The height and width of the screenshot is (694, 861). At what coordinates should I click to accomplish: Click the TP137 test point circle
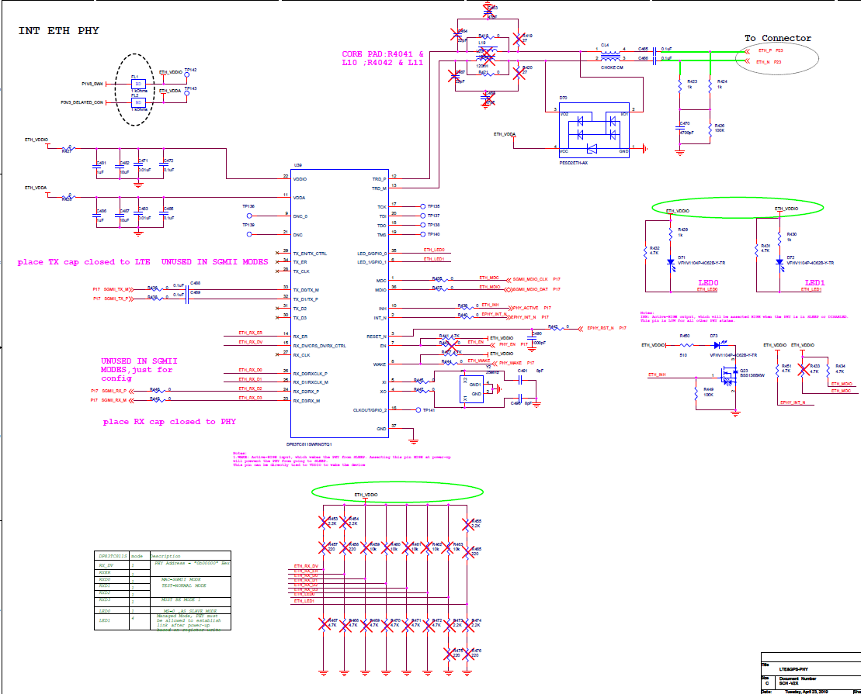pyautogui.click(x=423, y=216)
